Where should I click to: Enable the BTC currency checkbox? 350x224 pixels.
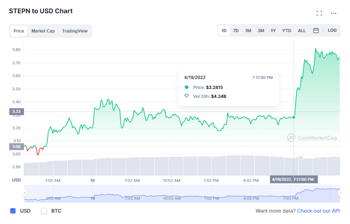pyautogui.click(x=44, y=211)
